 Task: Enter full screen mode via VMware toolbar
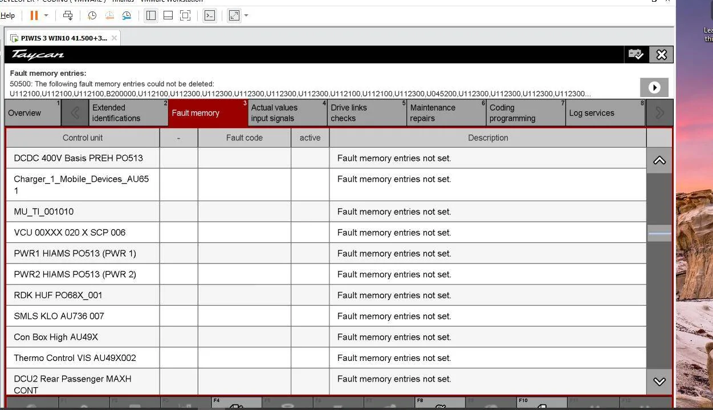185,15
